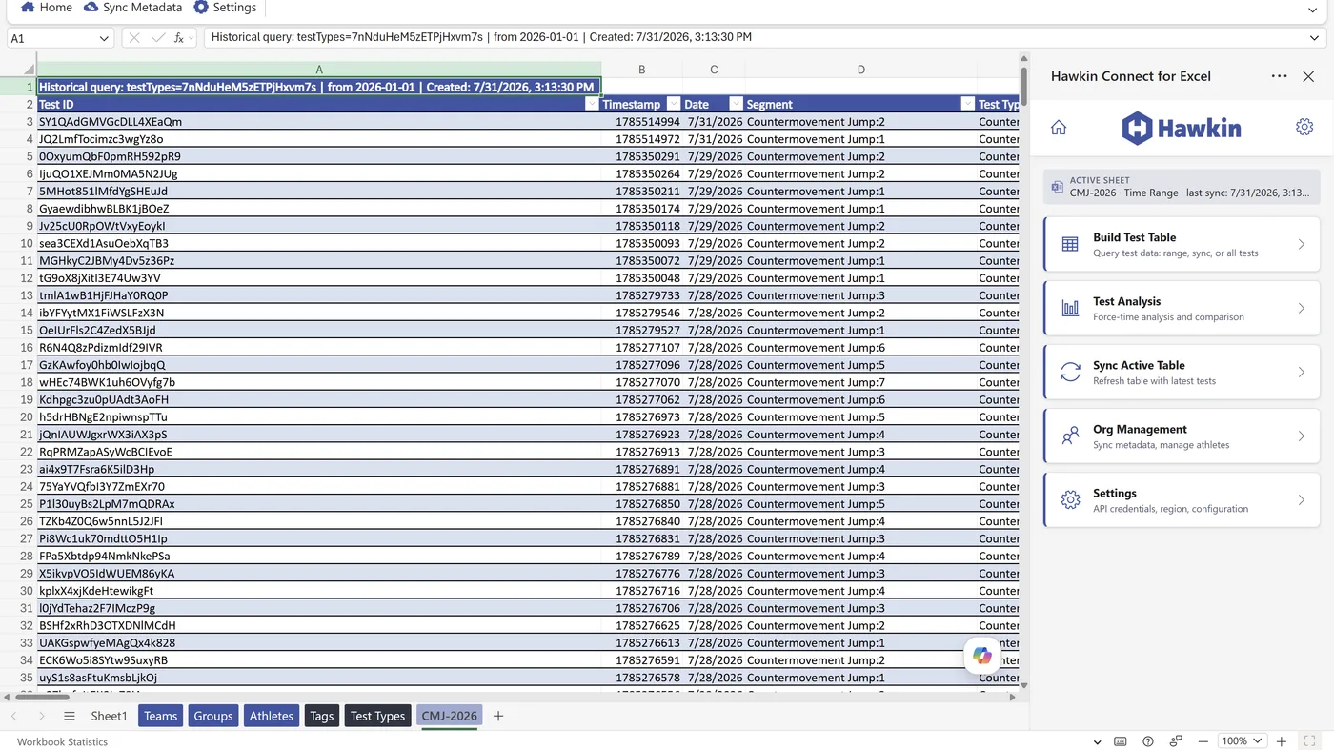Viewport: 1334px width, 750px height.
Task: Click the status bar down chevron
Action: coord(1097,741)
